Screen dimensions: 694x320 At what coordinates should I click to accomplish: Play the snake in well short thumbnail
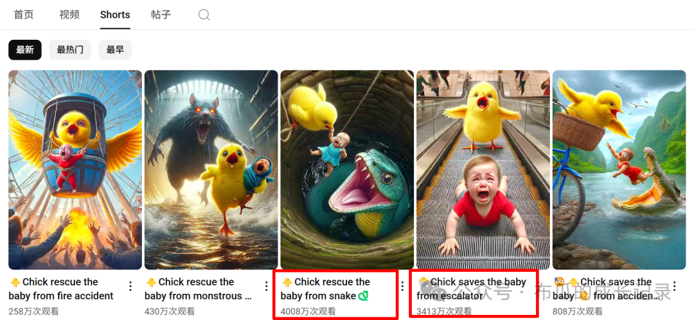click(x=348, y=169)
